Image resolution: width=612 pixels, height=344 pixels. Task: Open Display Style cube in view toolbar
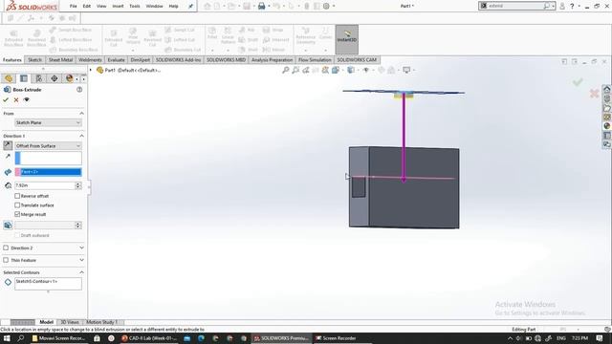pyautogui.click(x=351, y=70)
